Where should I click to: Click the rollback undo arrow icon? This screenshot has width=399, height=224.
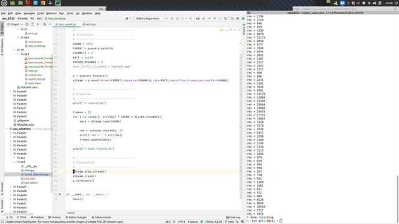226,19
